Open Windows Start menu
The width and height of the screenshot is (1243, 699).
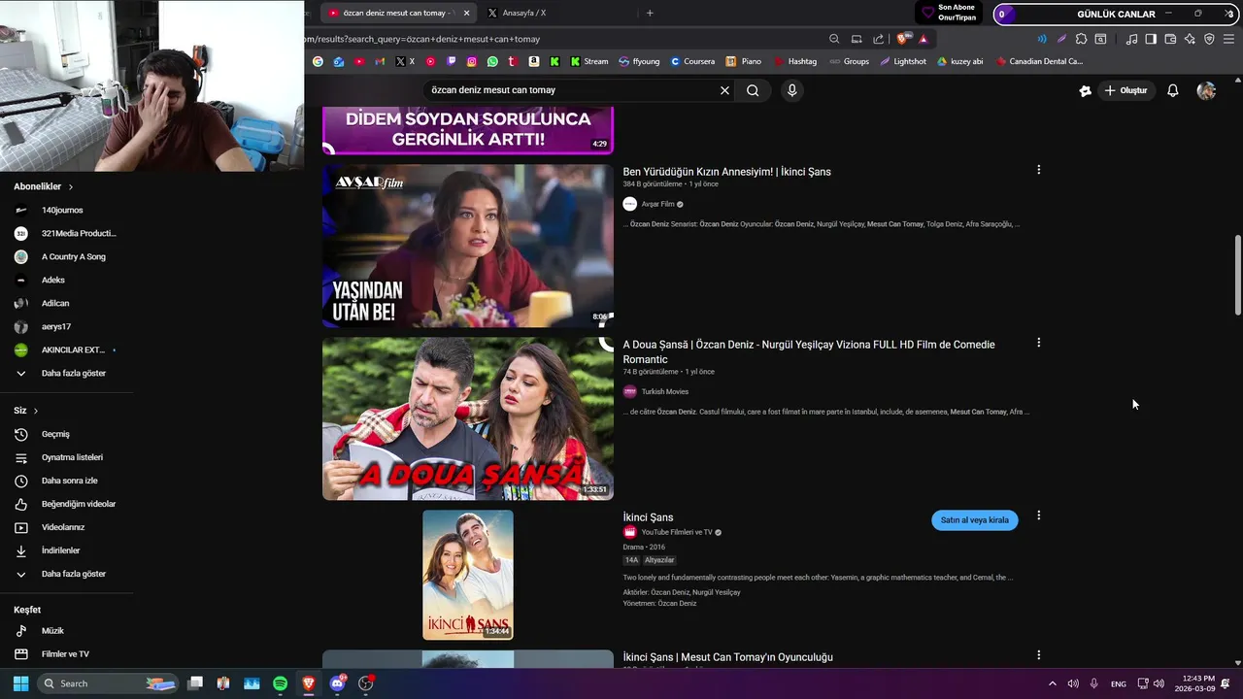click(x=20, y=683)
